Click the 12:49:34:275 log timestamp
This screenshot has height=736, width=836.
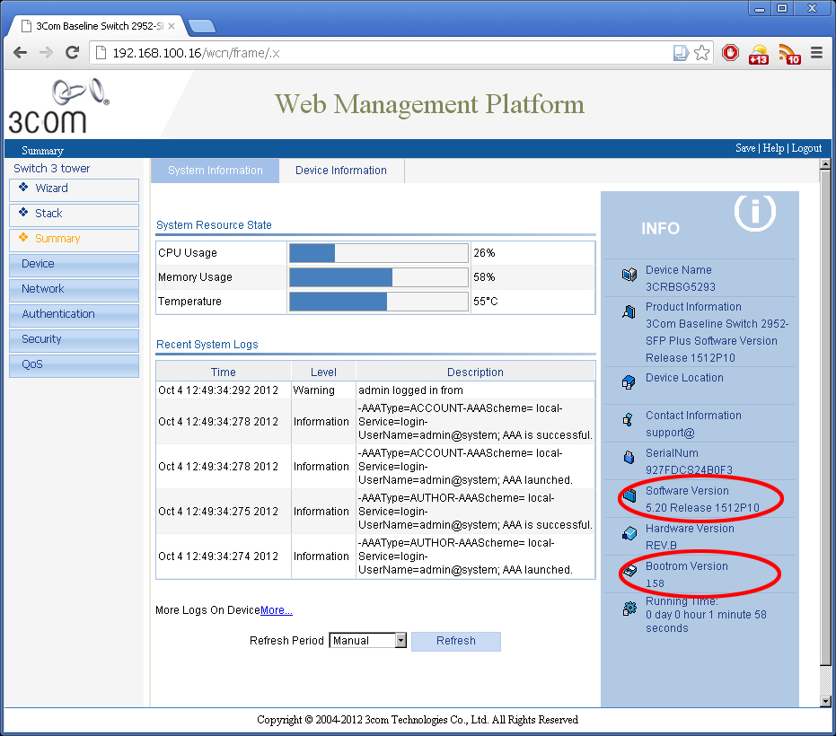coord(218,511)
